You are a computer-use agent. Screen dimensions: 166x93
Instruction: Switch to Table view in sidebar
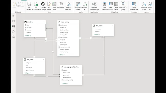(14, 21)
